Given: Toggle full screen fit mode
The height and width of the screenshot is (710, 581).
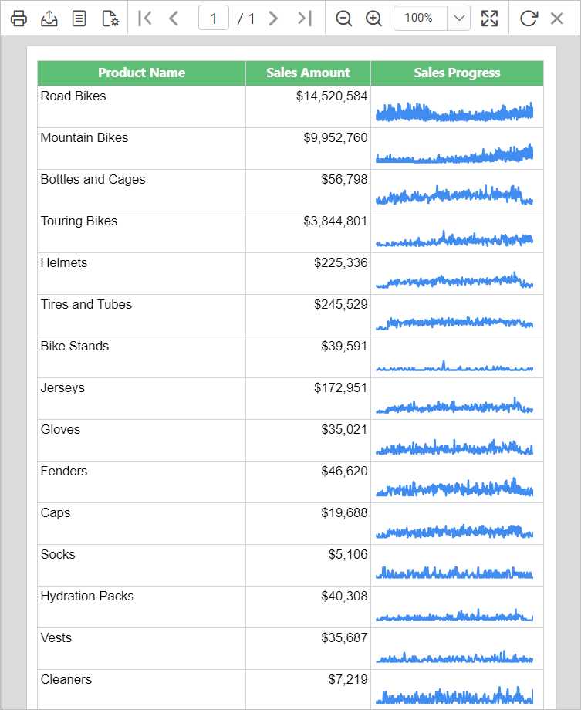Looking at the screenshot, I should (x=489, y=18).
